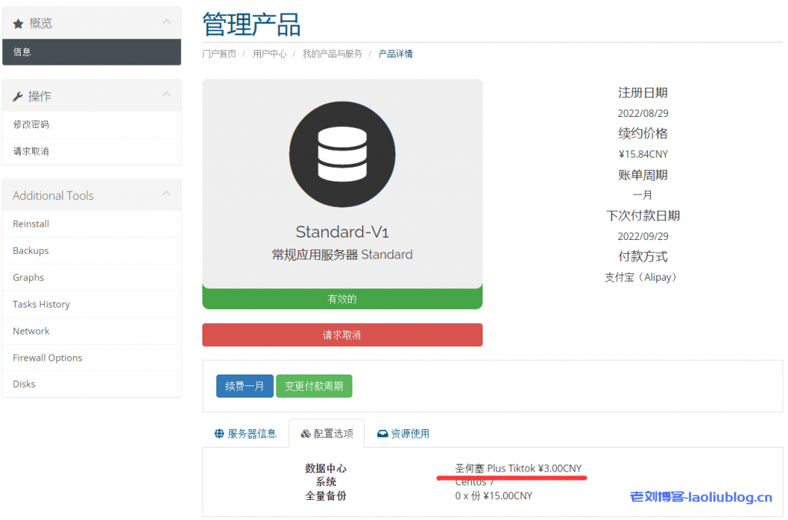This screenshot has width=788, height=520.
Task: Click the globe icon on 服务器信息 tab
Action: [x=219, y=433]
